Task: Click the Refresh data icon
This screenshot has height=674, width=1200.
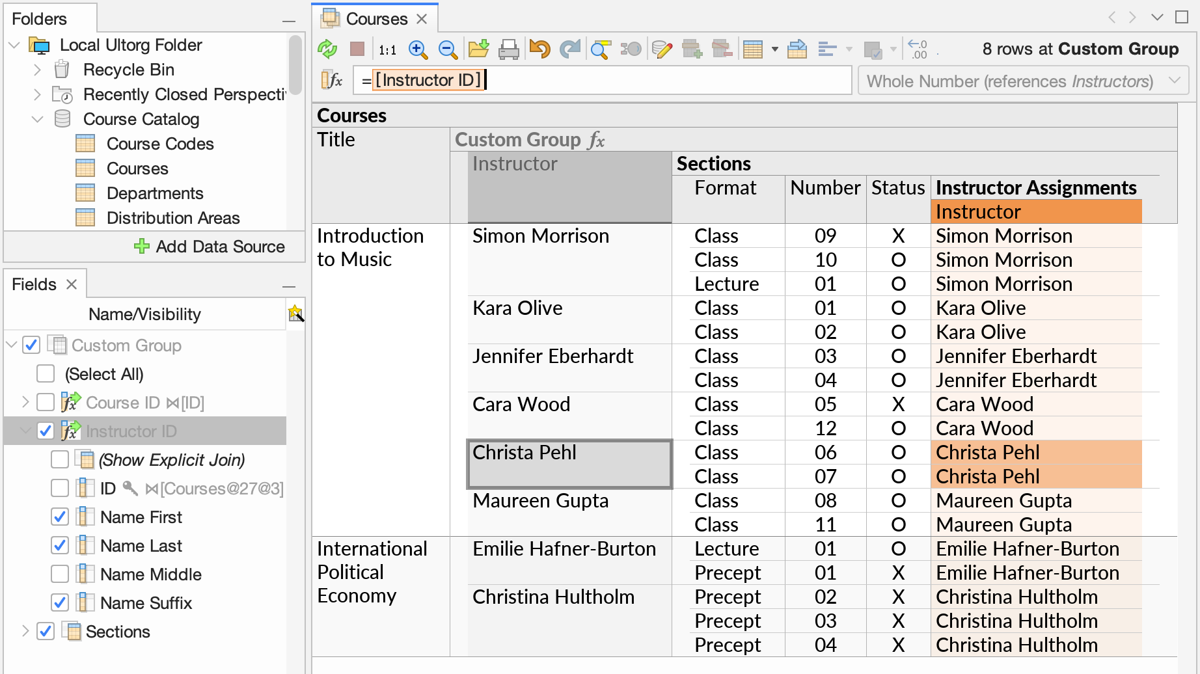Action: (327, 49)
